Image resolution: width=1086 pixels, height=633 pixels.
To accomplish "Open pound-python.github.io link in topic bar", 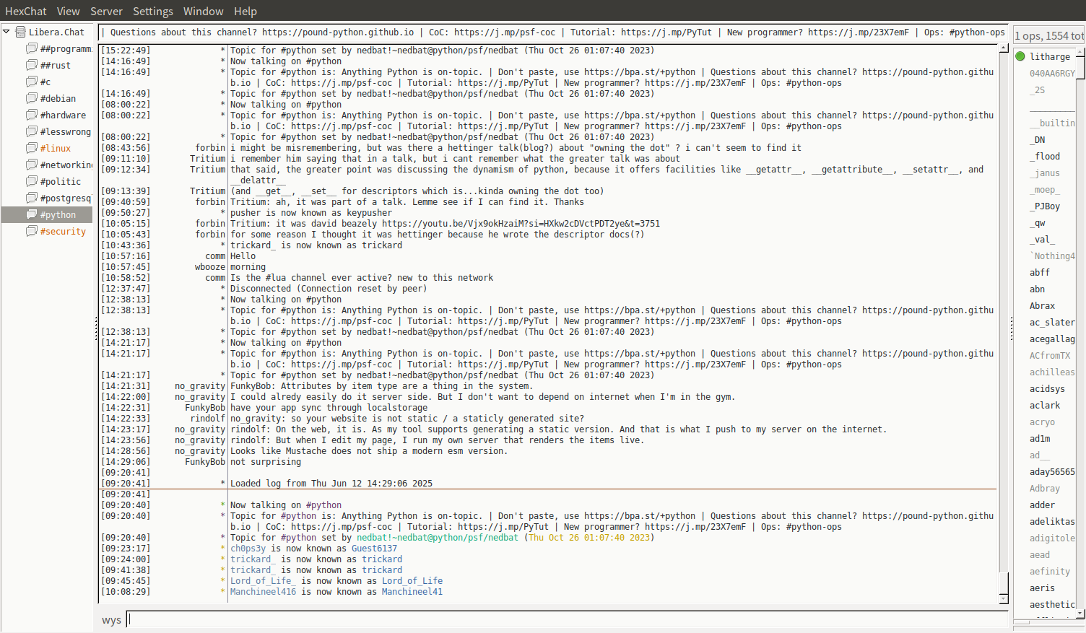I will pos(338,32).
